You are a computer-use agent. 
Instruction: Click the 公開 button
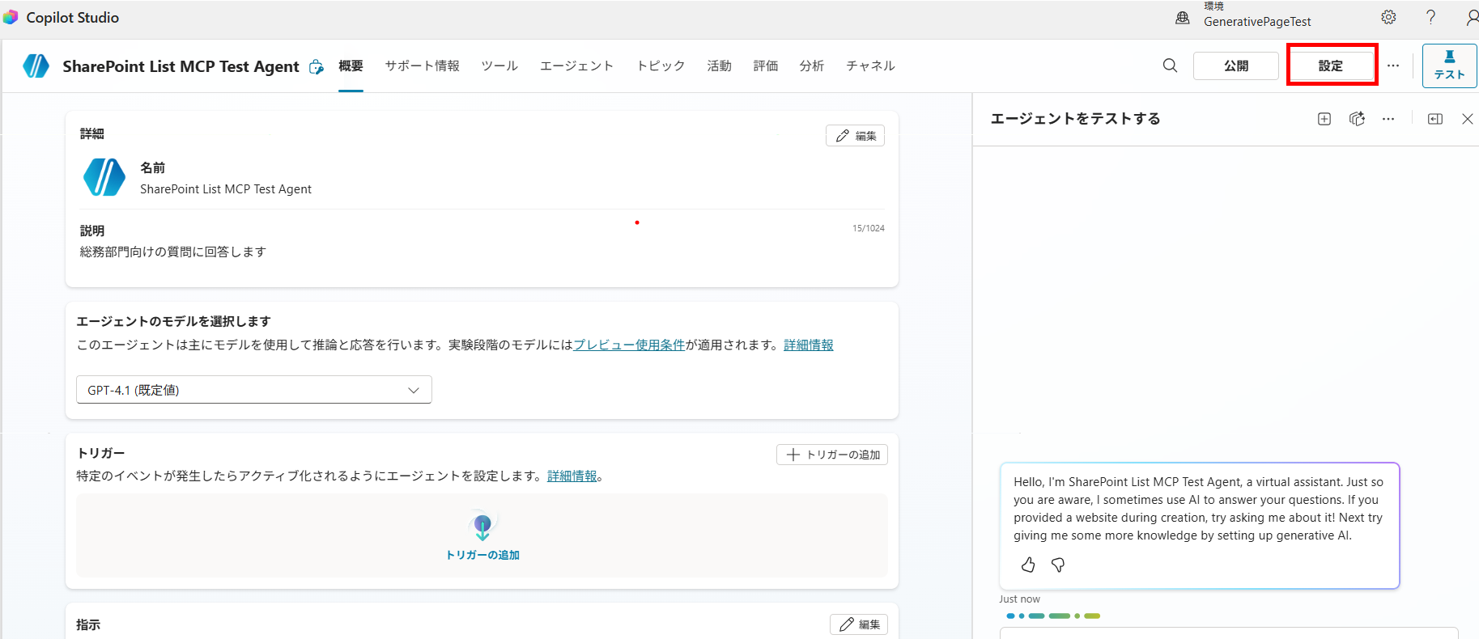pyautogui.click(x=1236, y=66)
